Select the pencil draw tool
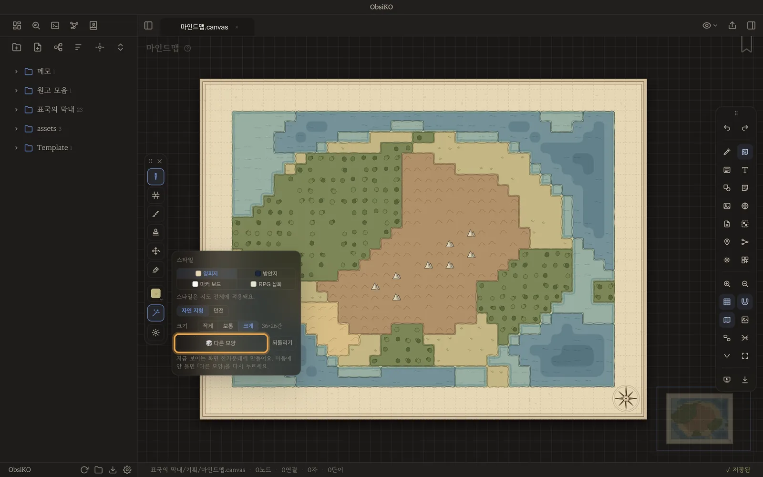 [x=727, y=152]
